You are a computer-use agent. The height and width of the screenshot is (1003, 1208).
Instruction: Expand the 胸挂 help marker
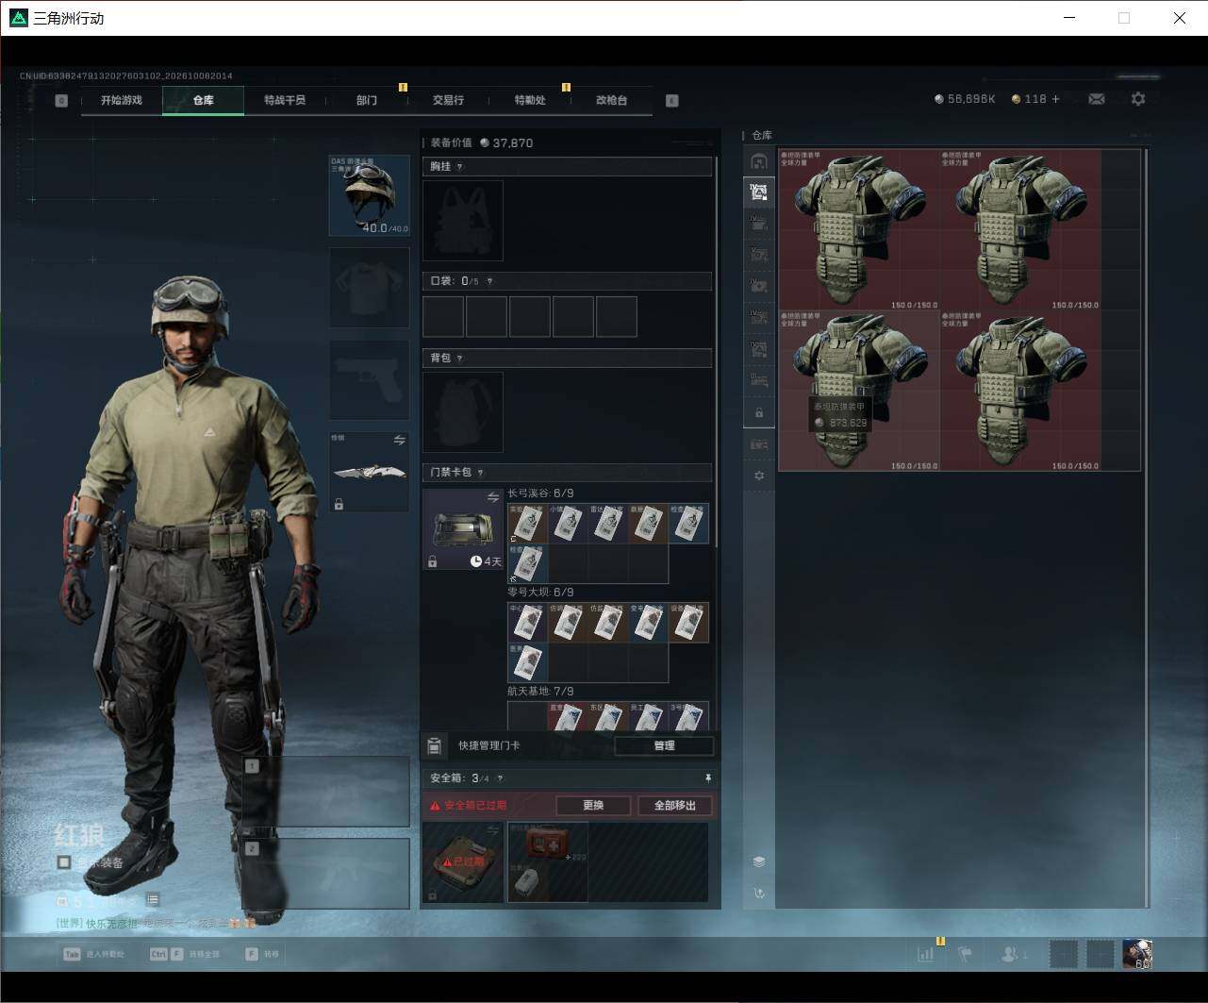(x=460, y=167)
